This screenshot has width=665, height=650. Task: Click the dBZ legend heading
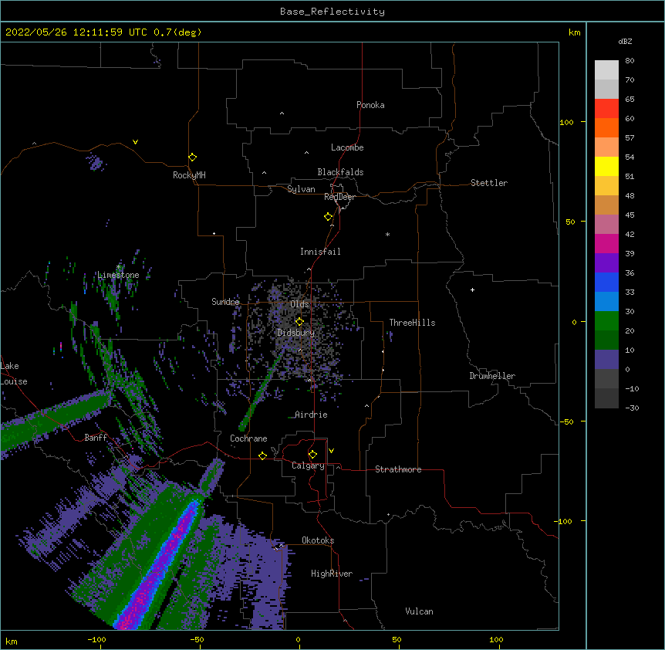[x=625, y=42]
